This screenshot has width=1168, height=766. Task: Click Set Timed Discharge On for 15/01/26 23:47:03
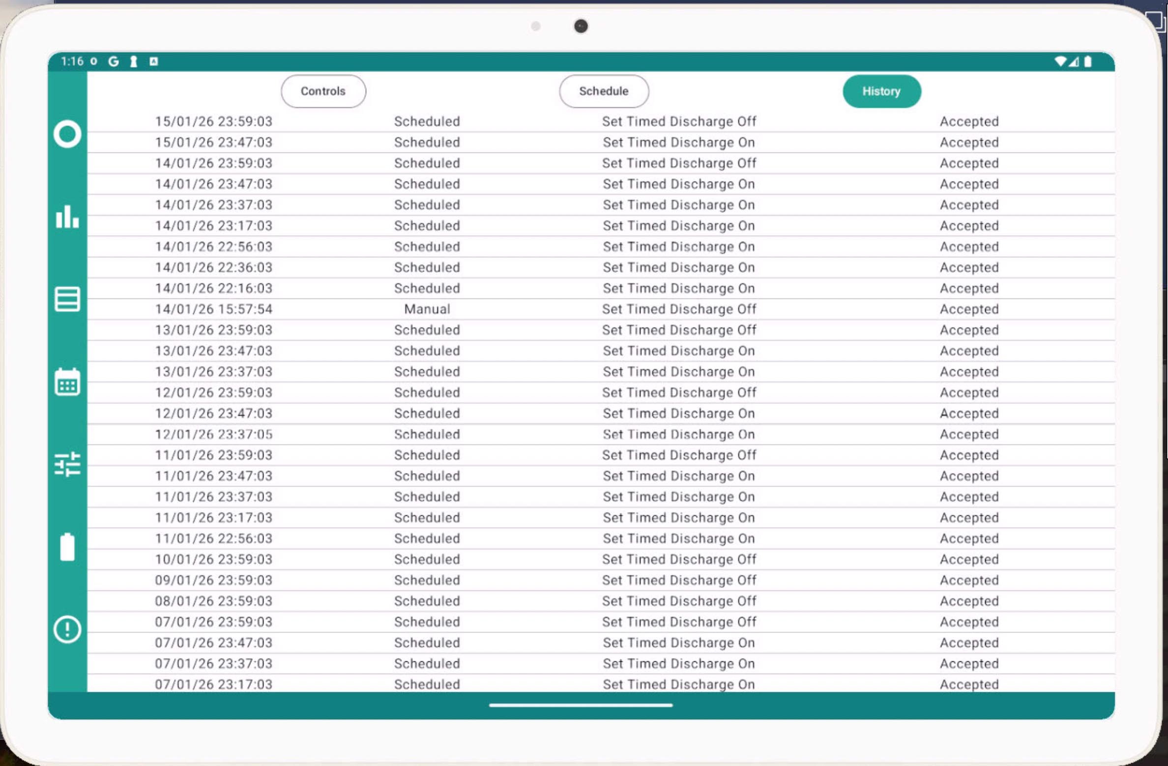tap(679, 142)
